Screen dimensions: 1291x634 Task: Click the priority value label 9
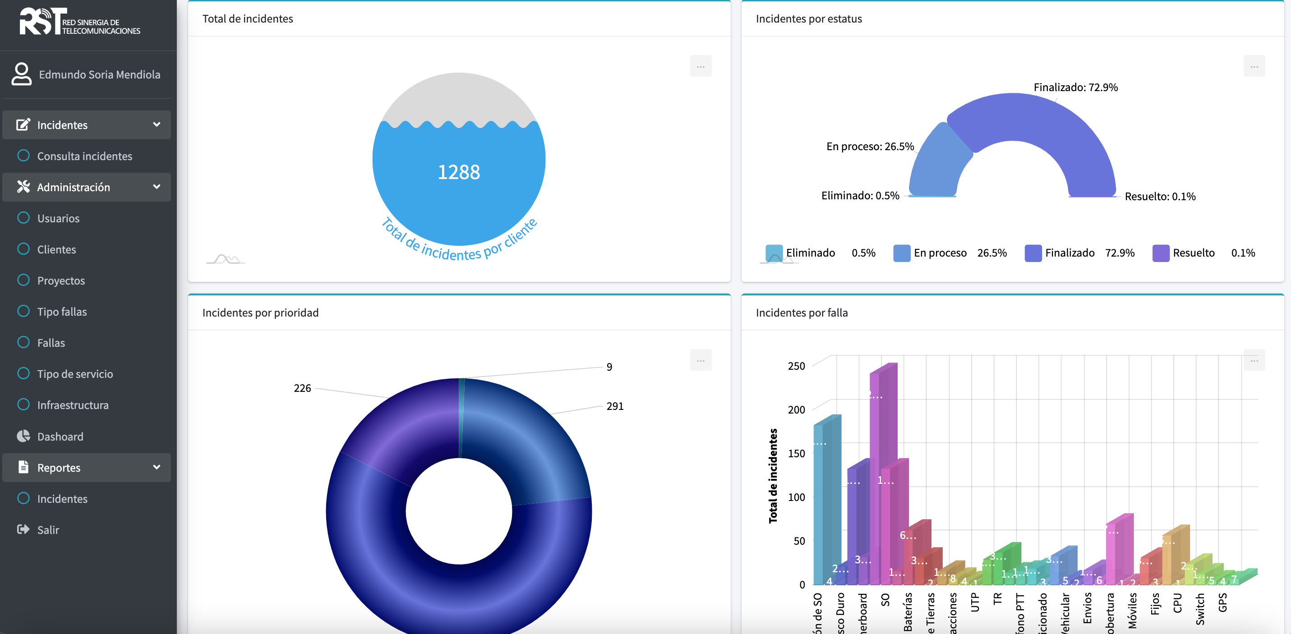tap(609, 367)
